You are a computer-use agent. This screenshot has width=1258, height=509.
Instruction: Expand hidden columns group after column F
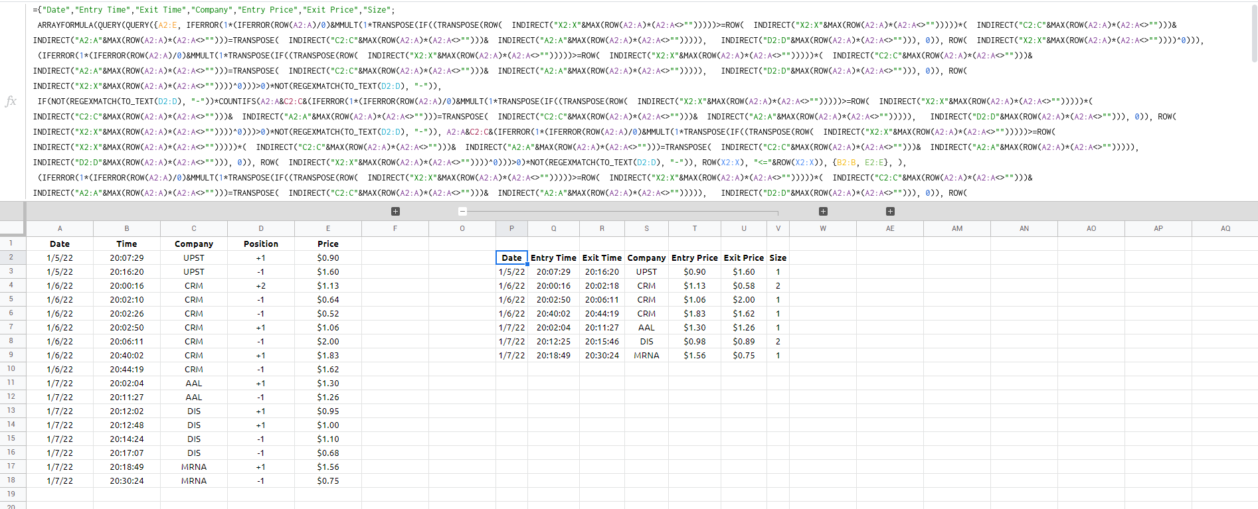(x=395, y=211)
